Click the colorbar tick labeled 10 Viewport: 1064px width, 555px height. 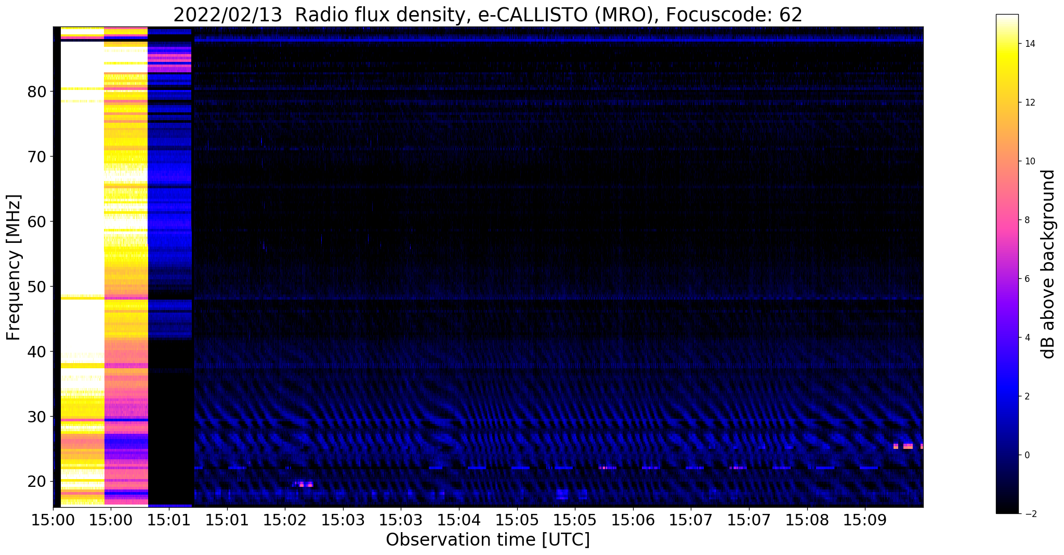click(x=1029, y=161)
